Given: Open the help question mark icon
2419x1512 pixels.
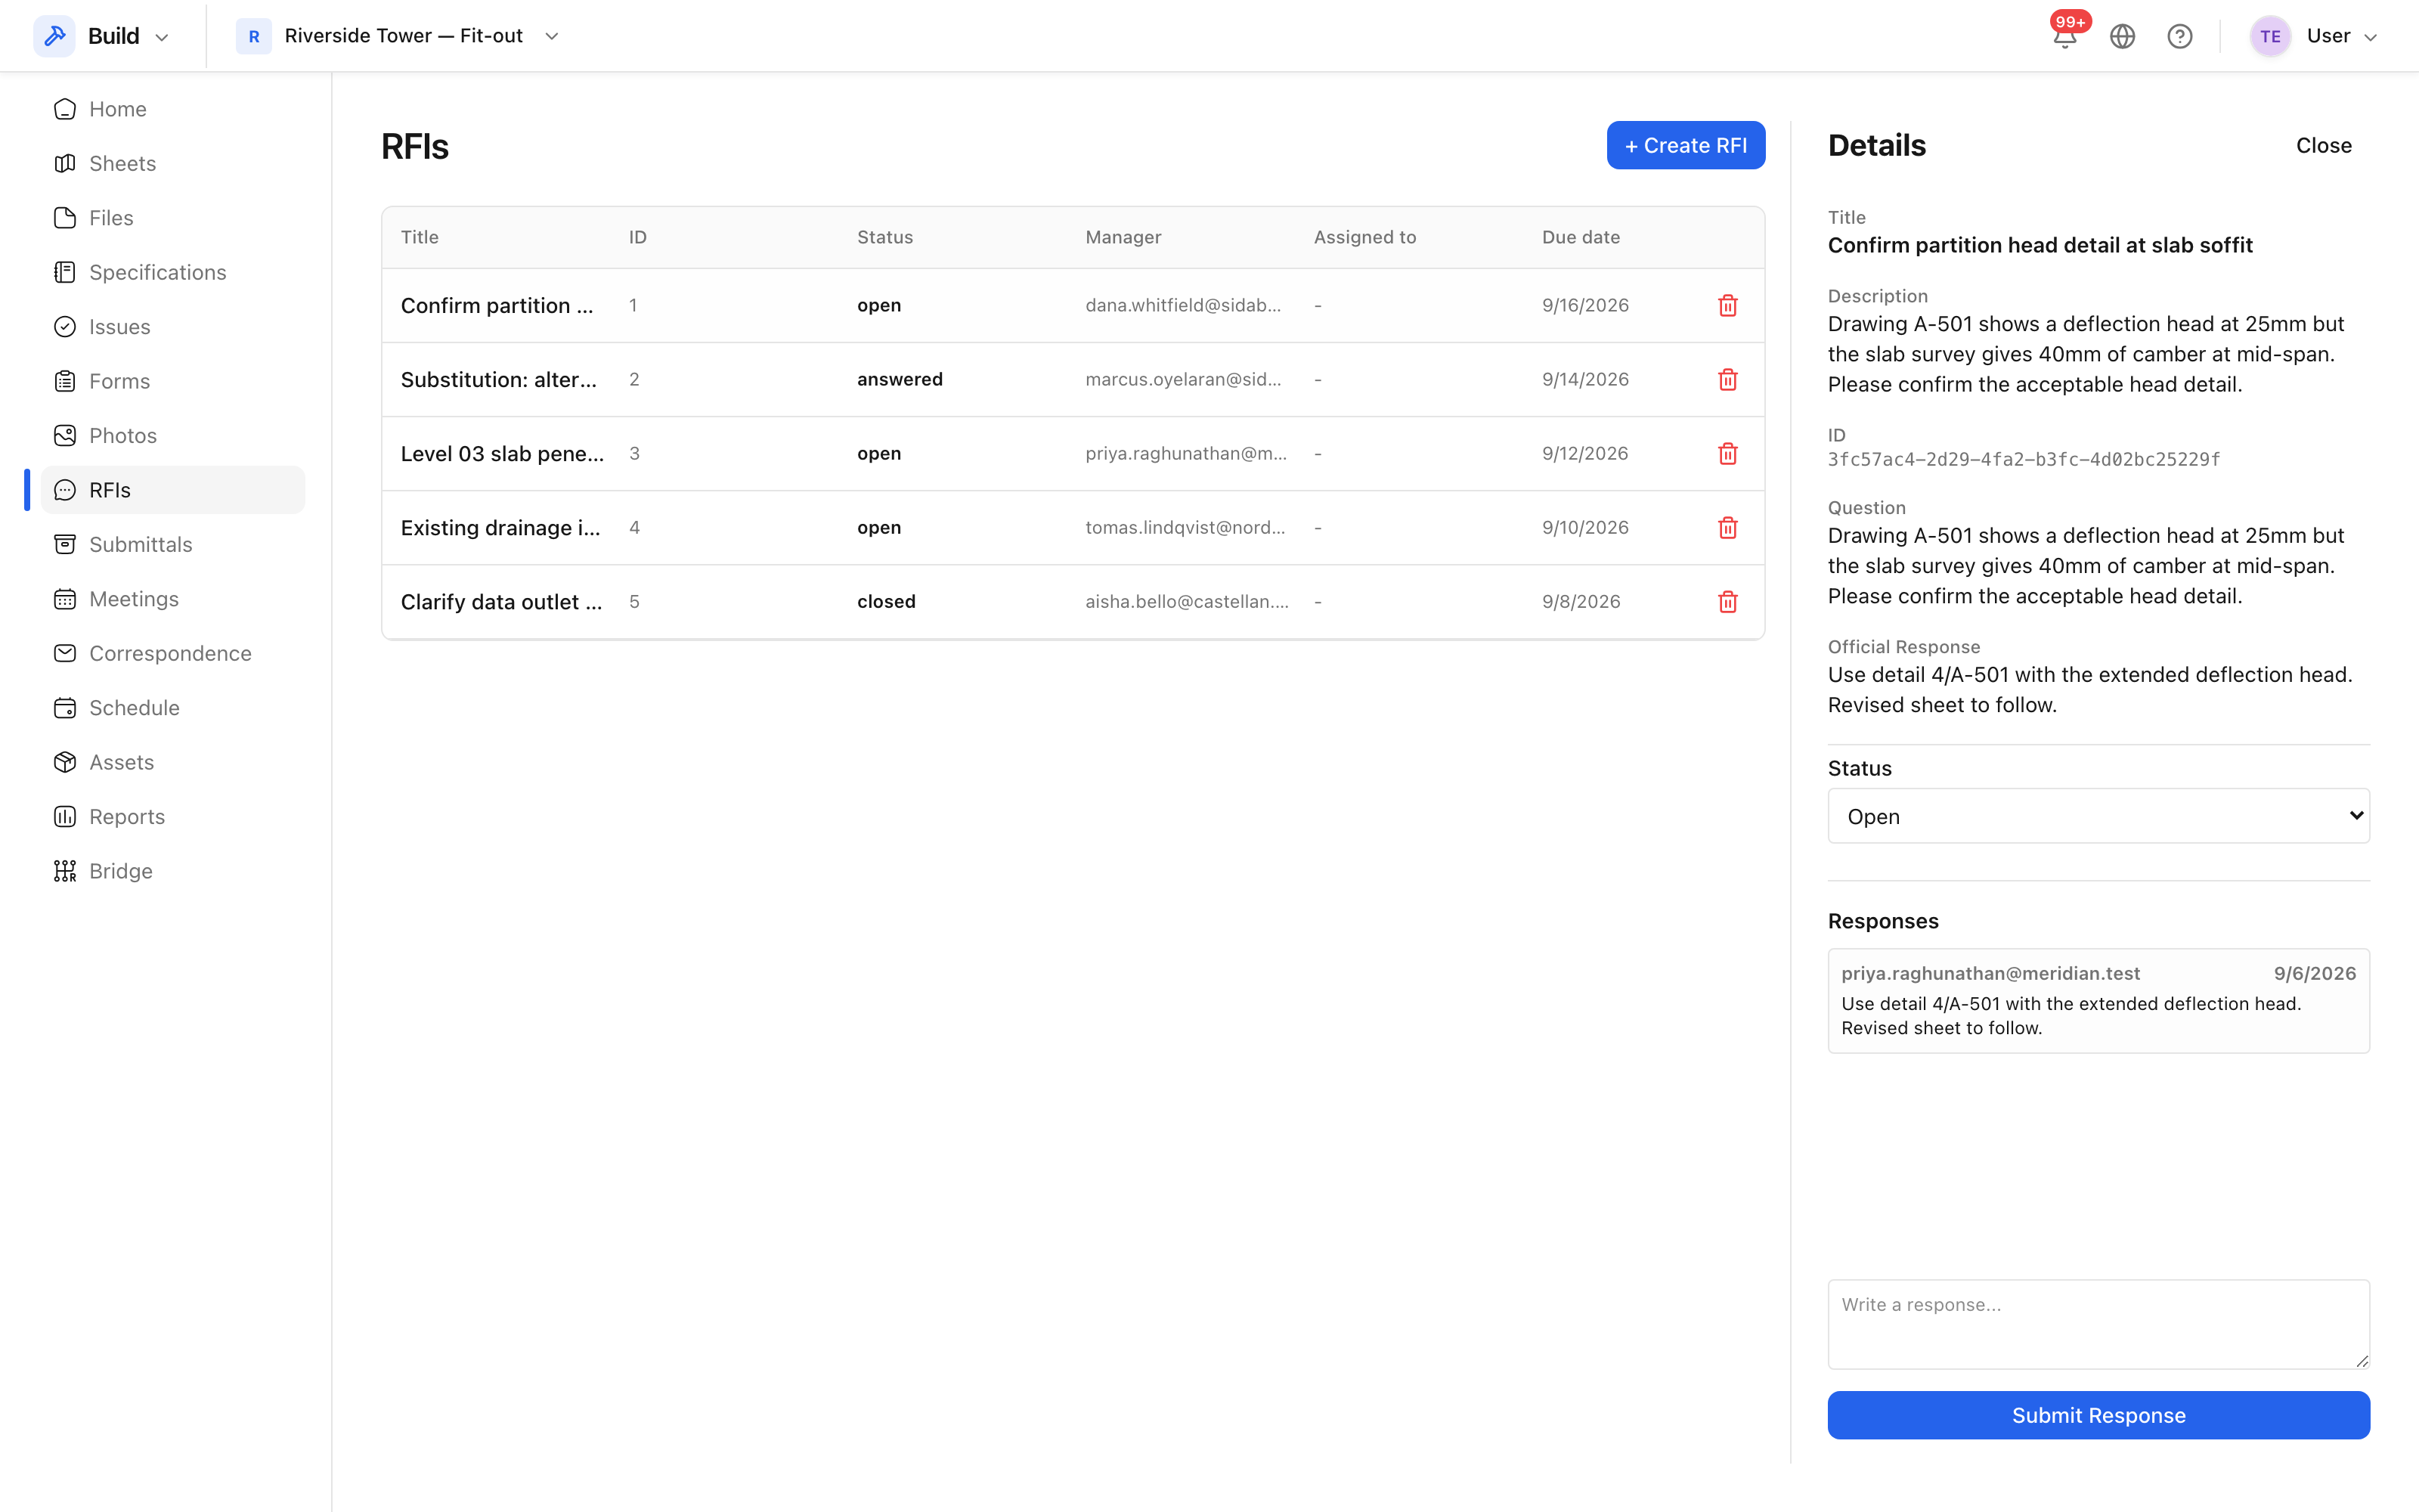Looking at the screenshot, I should pos(2179,37).
